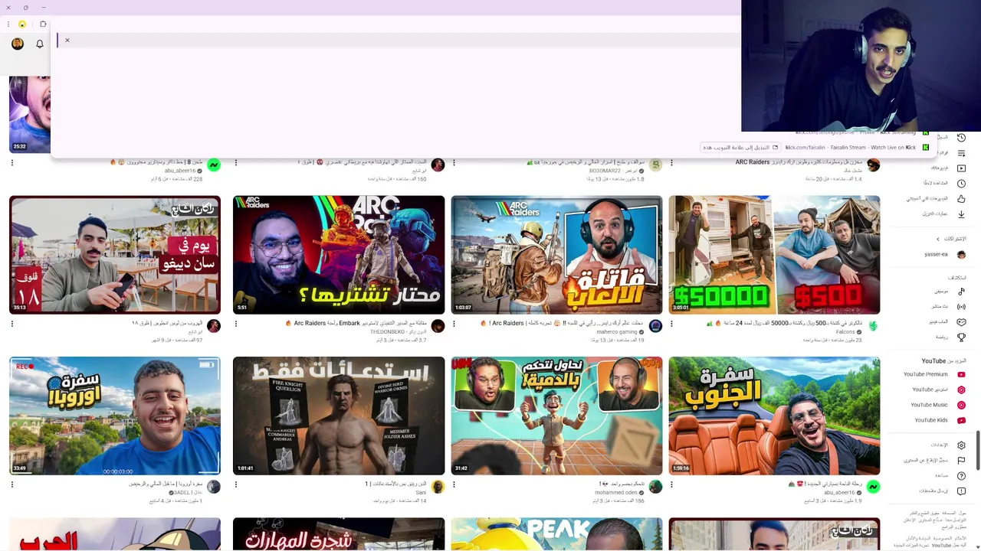This screenshot has height=551, width=981.
Task: Open the account avatar menu
Action: click(x=18, y=44)
